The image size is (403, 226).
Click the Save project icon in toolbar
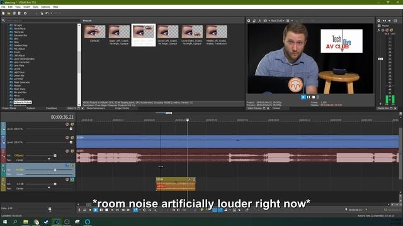pos(14,13)
